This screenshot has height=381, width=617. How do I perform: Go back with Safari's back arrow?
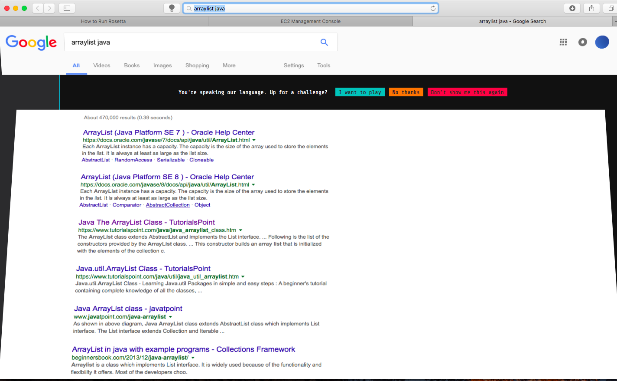(x=38, y=8)
